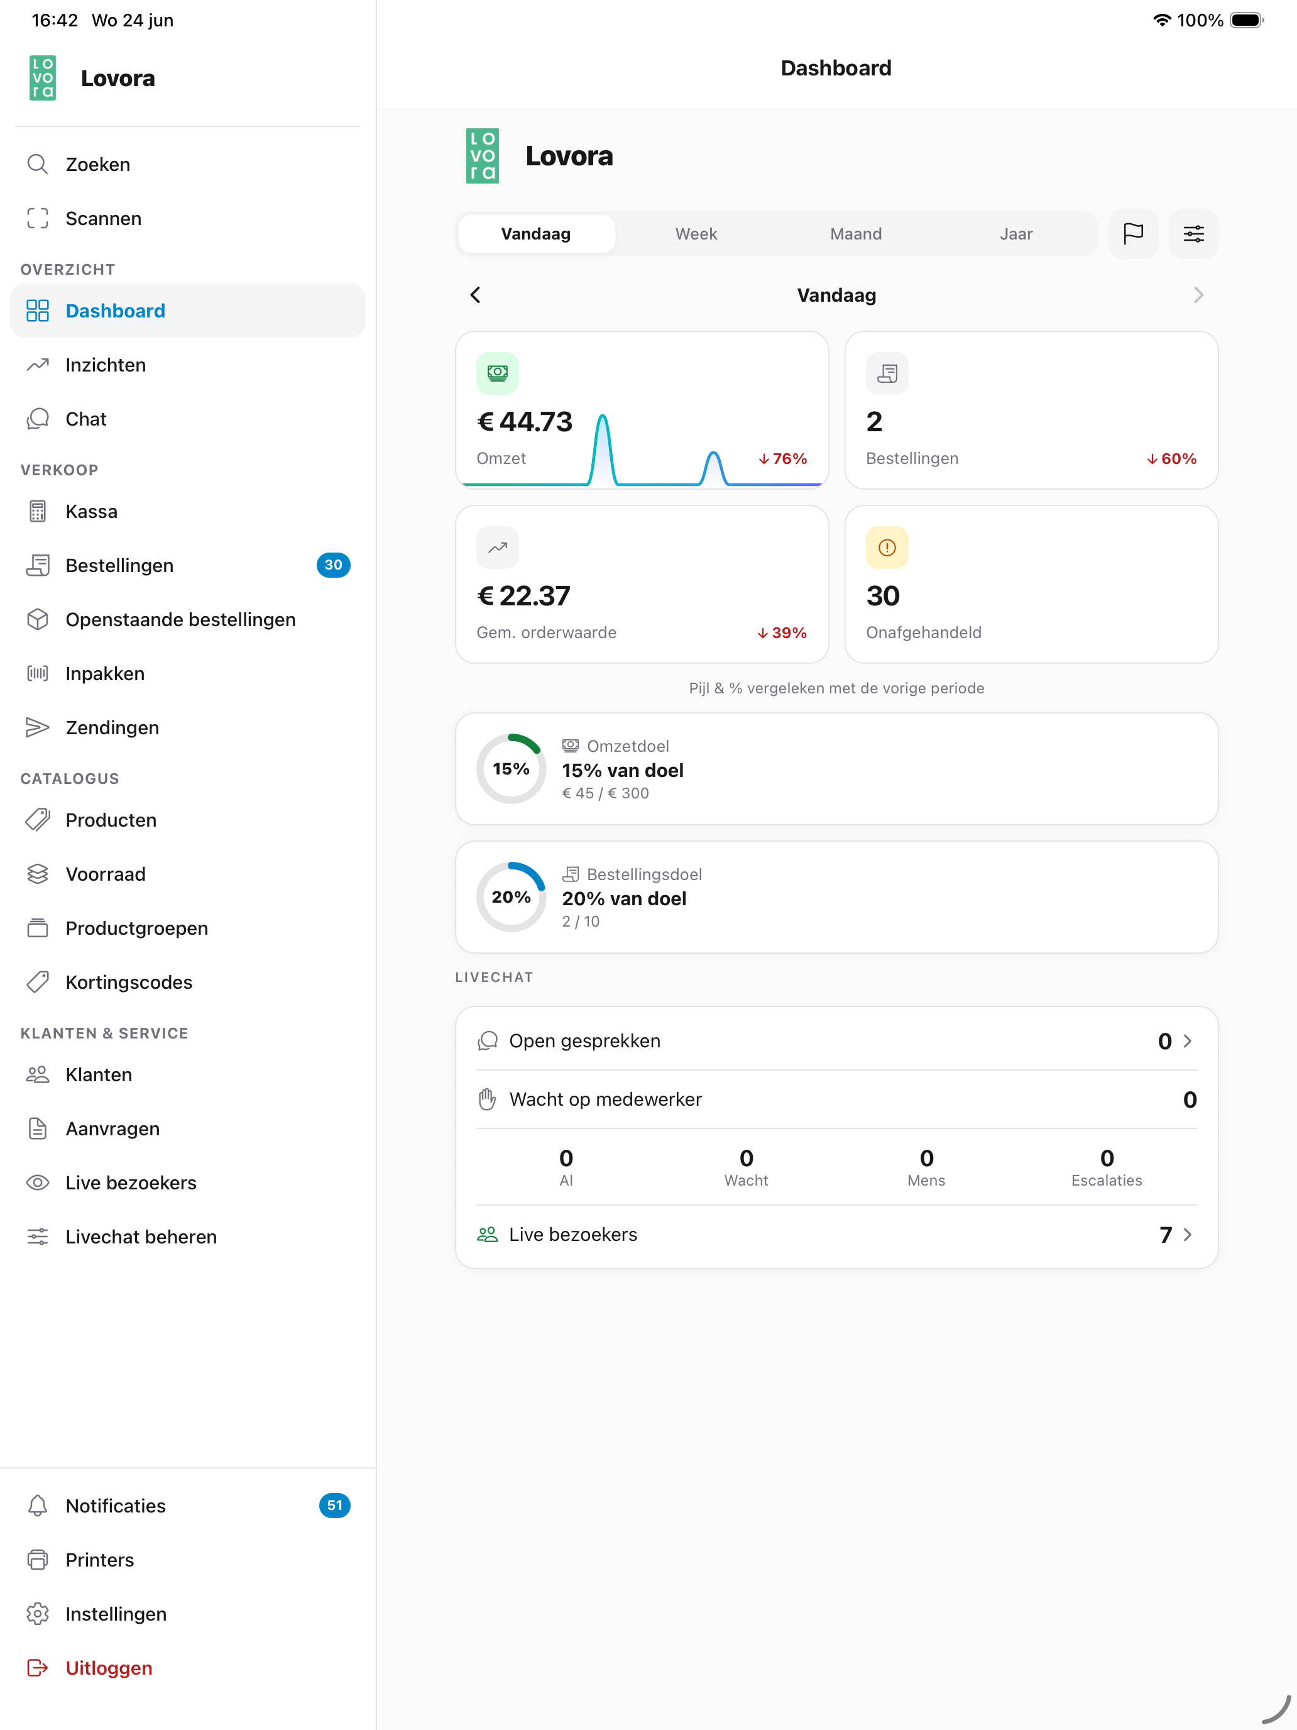Click the battery status indicator
This screenshot has width=1297, height=1730.
click(x=1246, y=19)
